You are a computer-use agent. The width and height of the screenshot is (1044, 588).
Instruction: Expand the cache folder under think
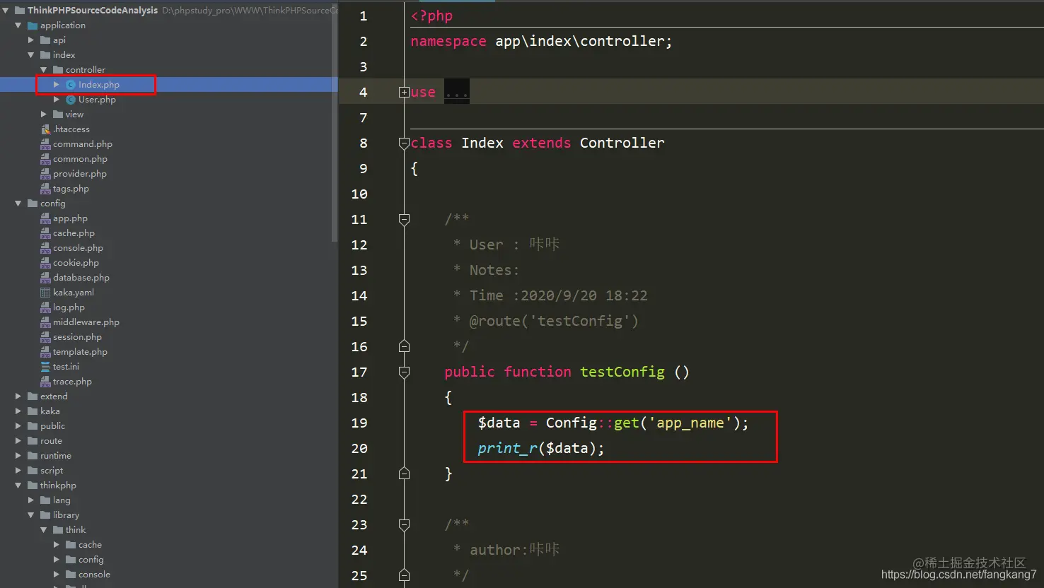click(x=57, y=544)
